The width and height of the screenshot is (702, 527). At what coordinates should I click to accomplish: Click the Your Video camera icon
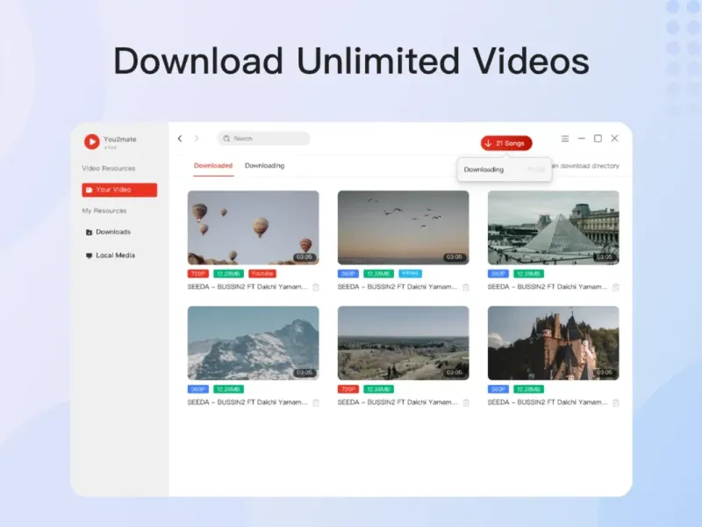(90, 190)
